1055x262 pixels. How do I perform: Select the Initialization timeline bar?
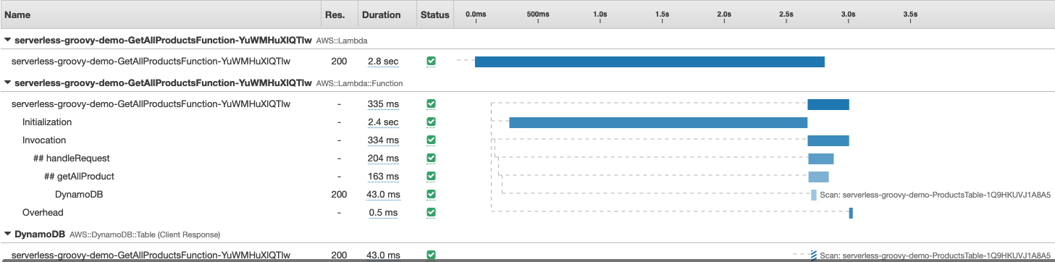tap(658, 122)
